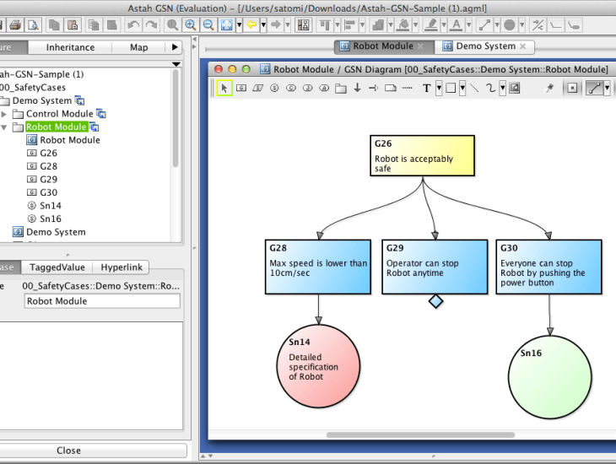
Task: Select the Text tool in diagram toolbar
Action: coord(427,88)
